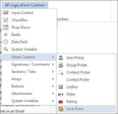This screenshot has width=118, height=114.
Task: Choose the Content Picker document icon
Action: (x=61, y=72)
